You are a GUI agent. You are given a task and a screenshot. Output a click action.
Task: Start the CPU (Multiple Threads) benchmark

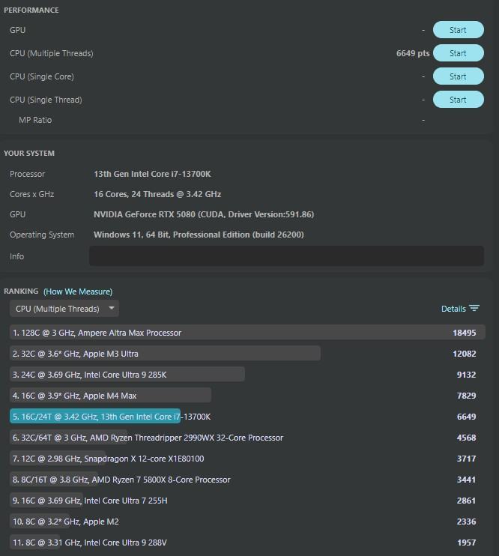[459, 53]
